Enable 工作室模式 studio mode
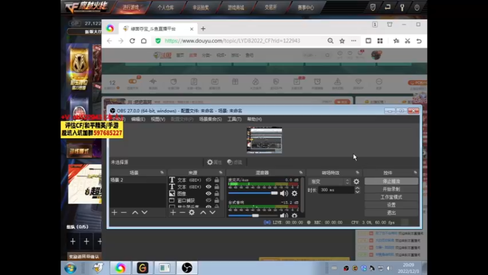The width and height of the screenshot is (488, 275). 391,197
